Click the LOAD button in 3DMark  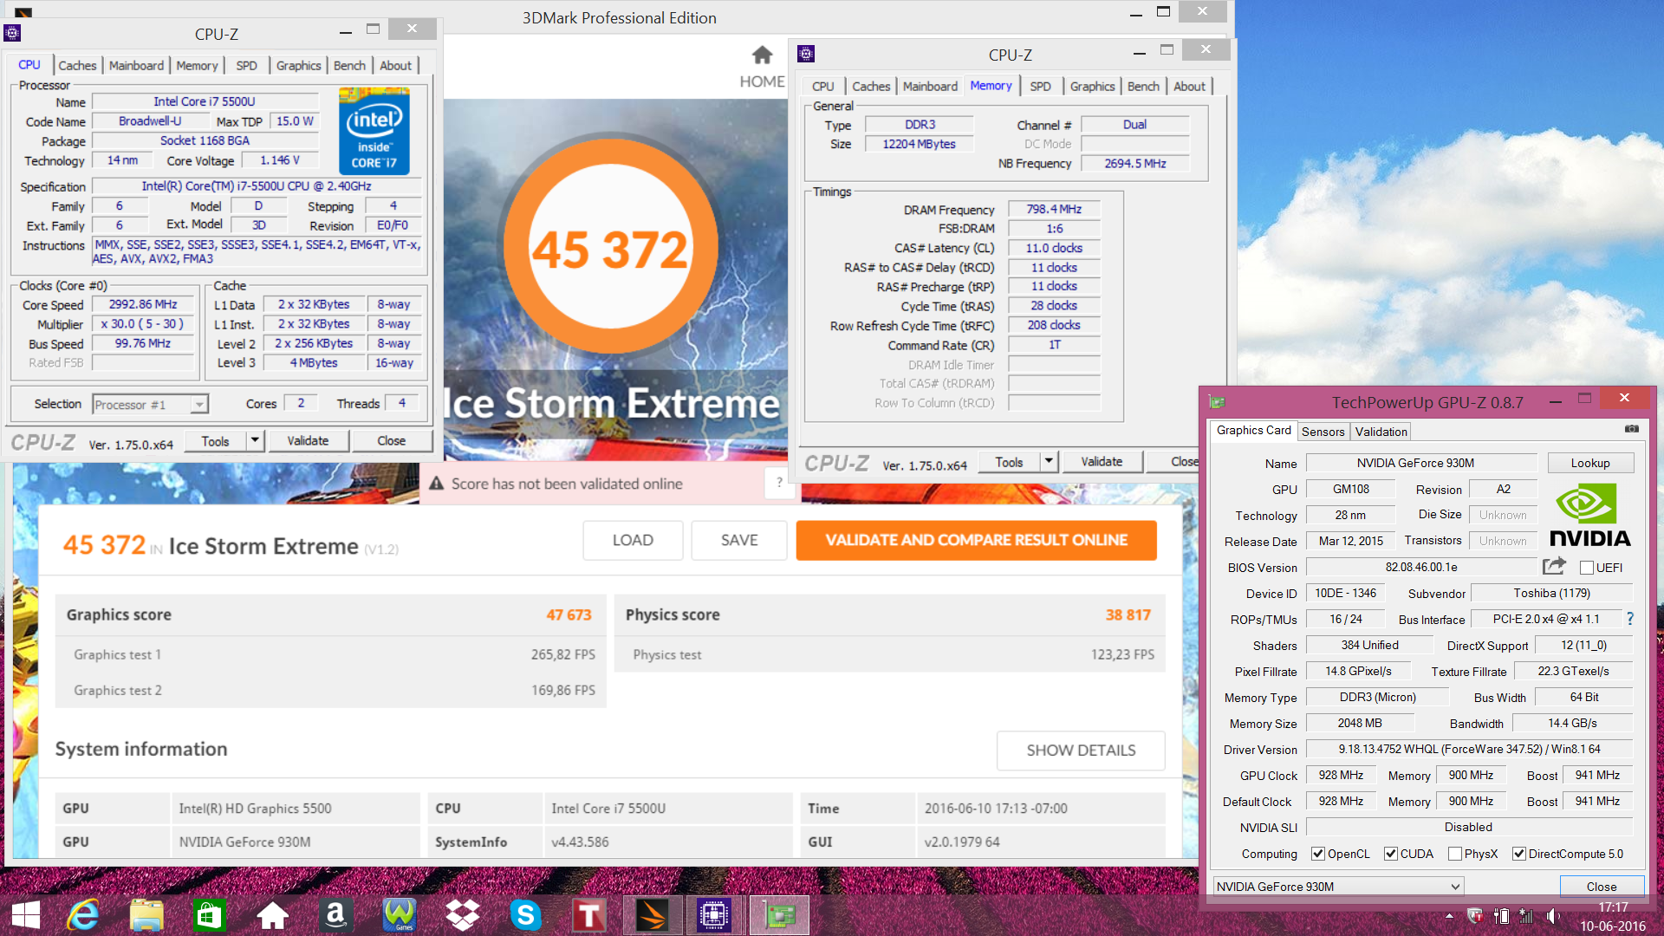pos(633,540)
